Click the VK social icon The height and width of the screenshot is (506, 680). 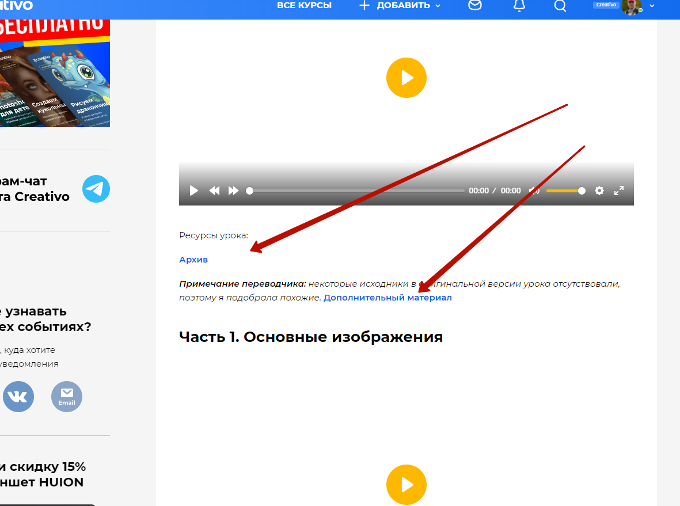point(18,397)
